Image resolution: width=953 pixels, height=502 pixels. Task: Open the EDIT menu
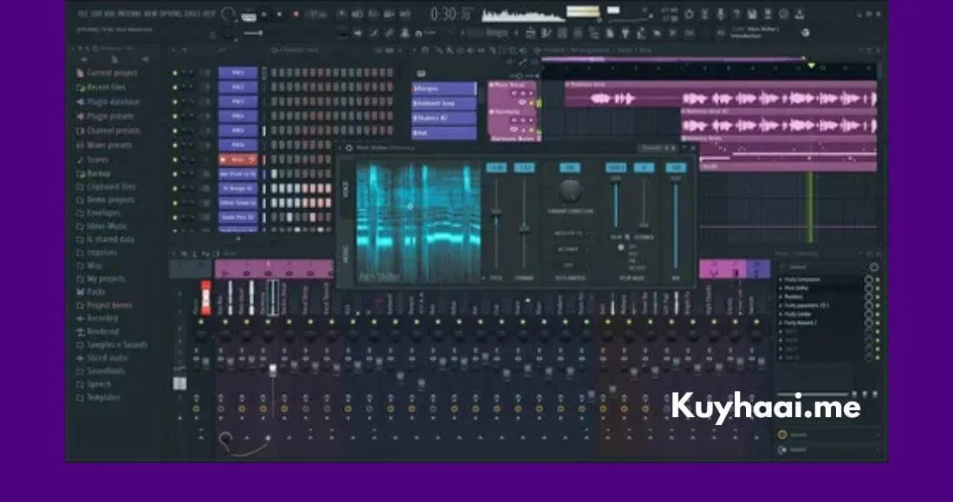[x=97, y=13]
